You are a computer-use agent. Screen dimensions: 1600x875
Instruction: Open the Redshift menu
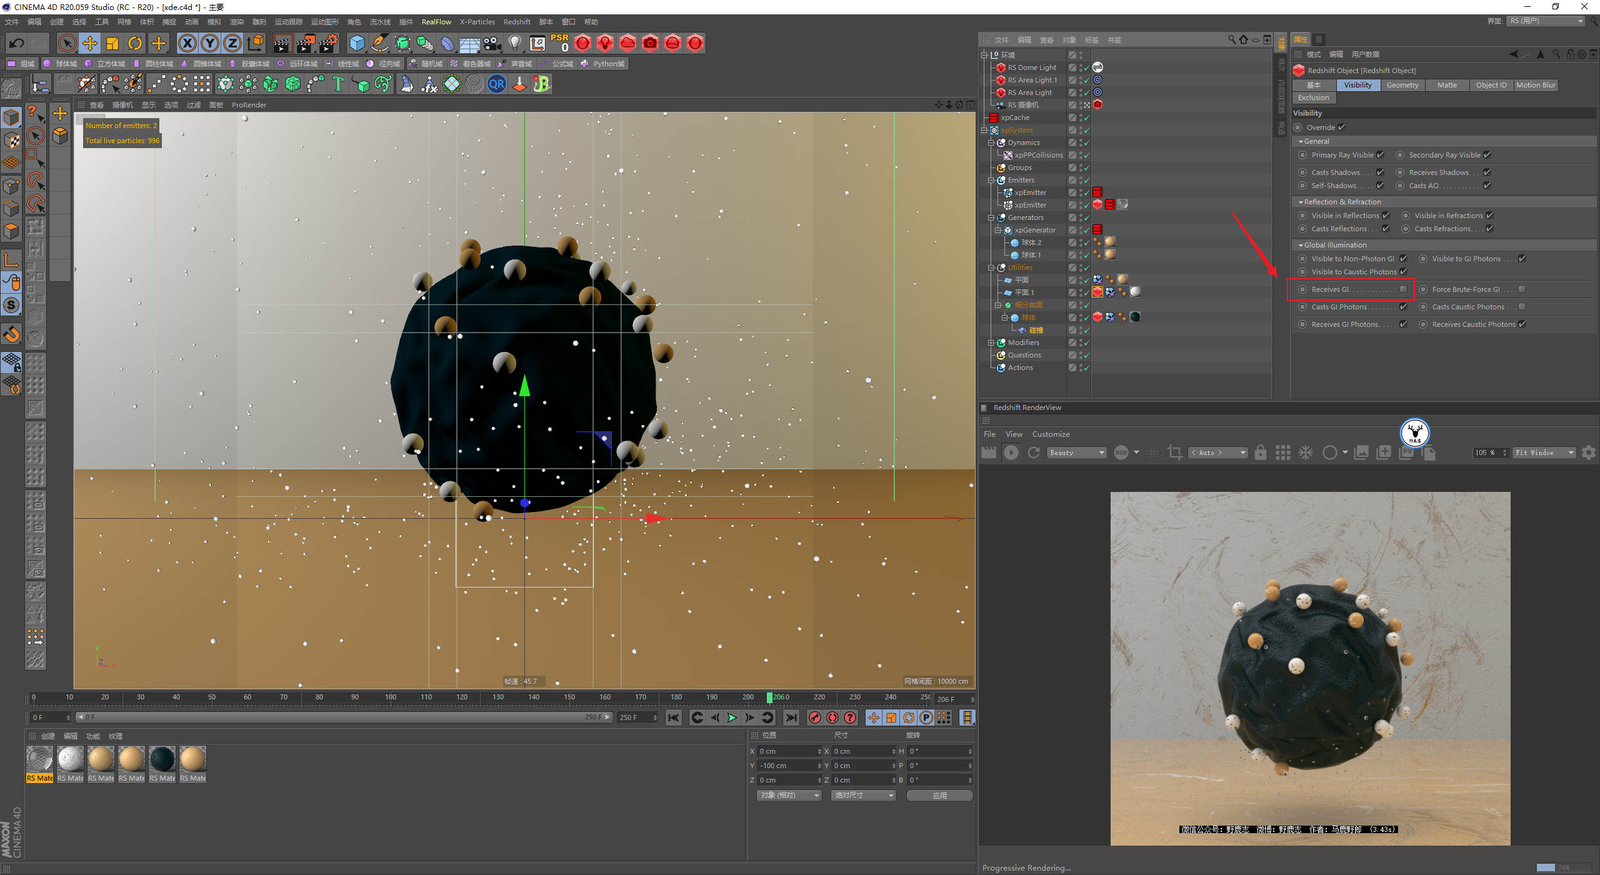click(517, 22)
